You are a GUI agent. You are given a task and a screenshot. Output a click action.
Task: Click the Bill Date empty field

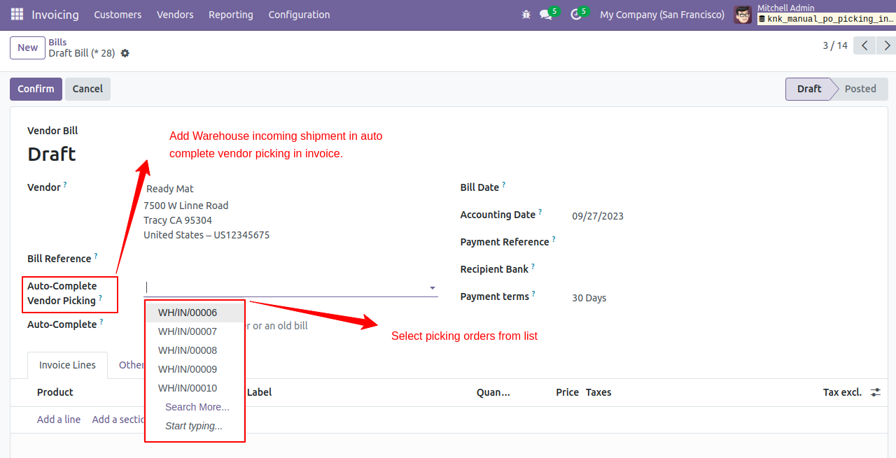721,187
